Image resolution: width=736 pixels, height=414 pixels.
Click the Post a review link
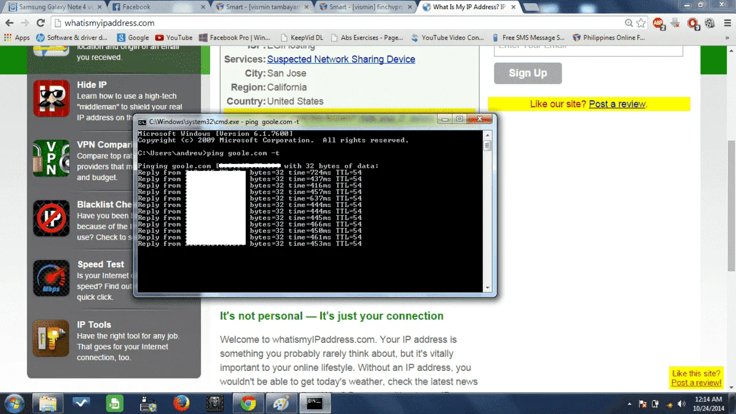[x=617, y=104]
